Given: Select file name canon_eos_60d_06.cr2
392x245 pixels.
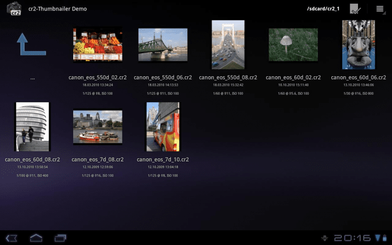Looking at the screenshot, I should [359, 77].
